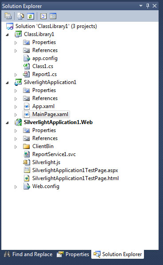163x265 pixels.
Task: Collapse the SilverlightApplication1 project node
Action: click(x=7, y=83)
